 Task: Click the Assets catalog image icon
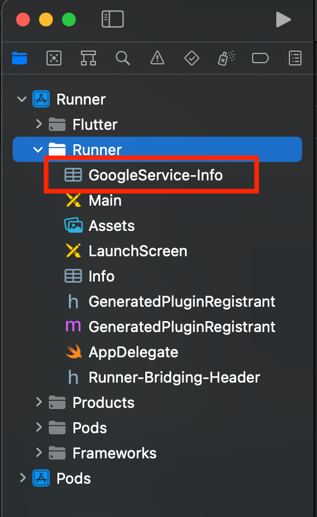coord(74,225)
